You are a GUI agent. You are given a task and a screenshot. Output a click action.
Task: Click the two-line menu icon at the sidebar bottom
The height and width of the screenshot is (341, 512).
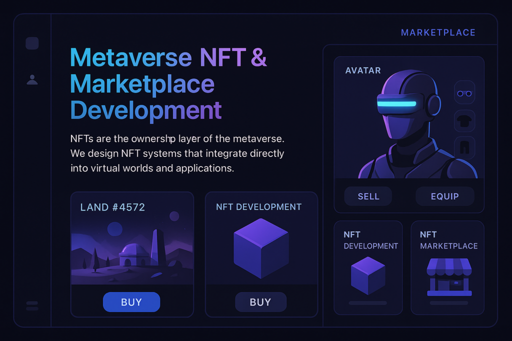point(32,306)
